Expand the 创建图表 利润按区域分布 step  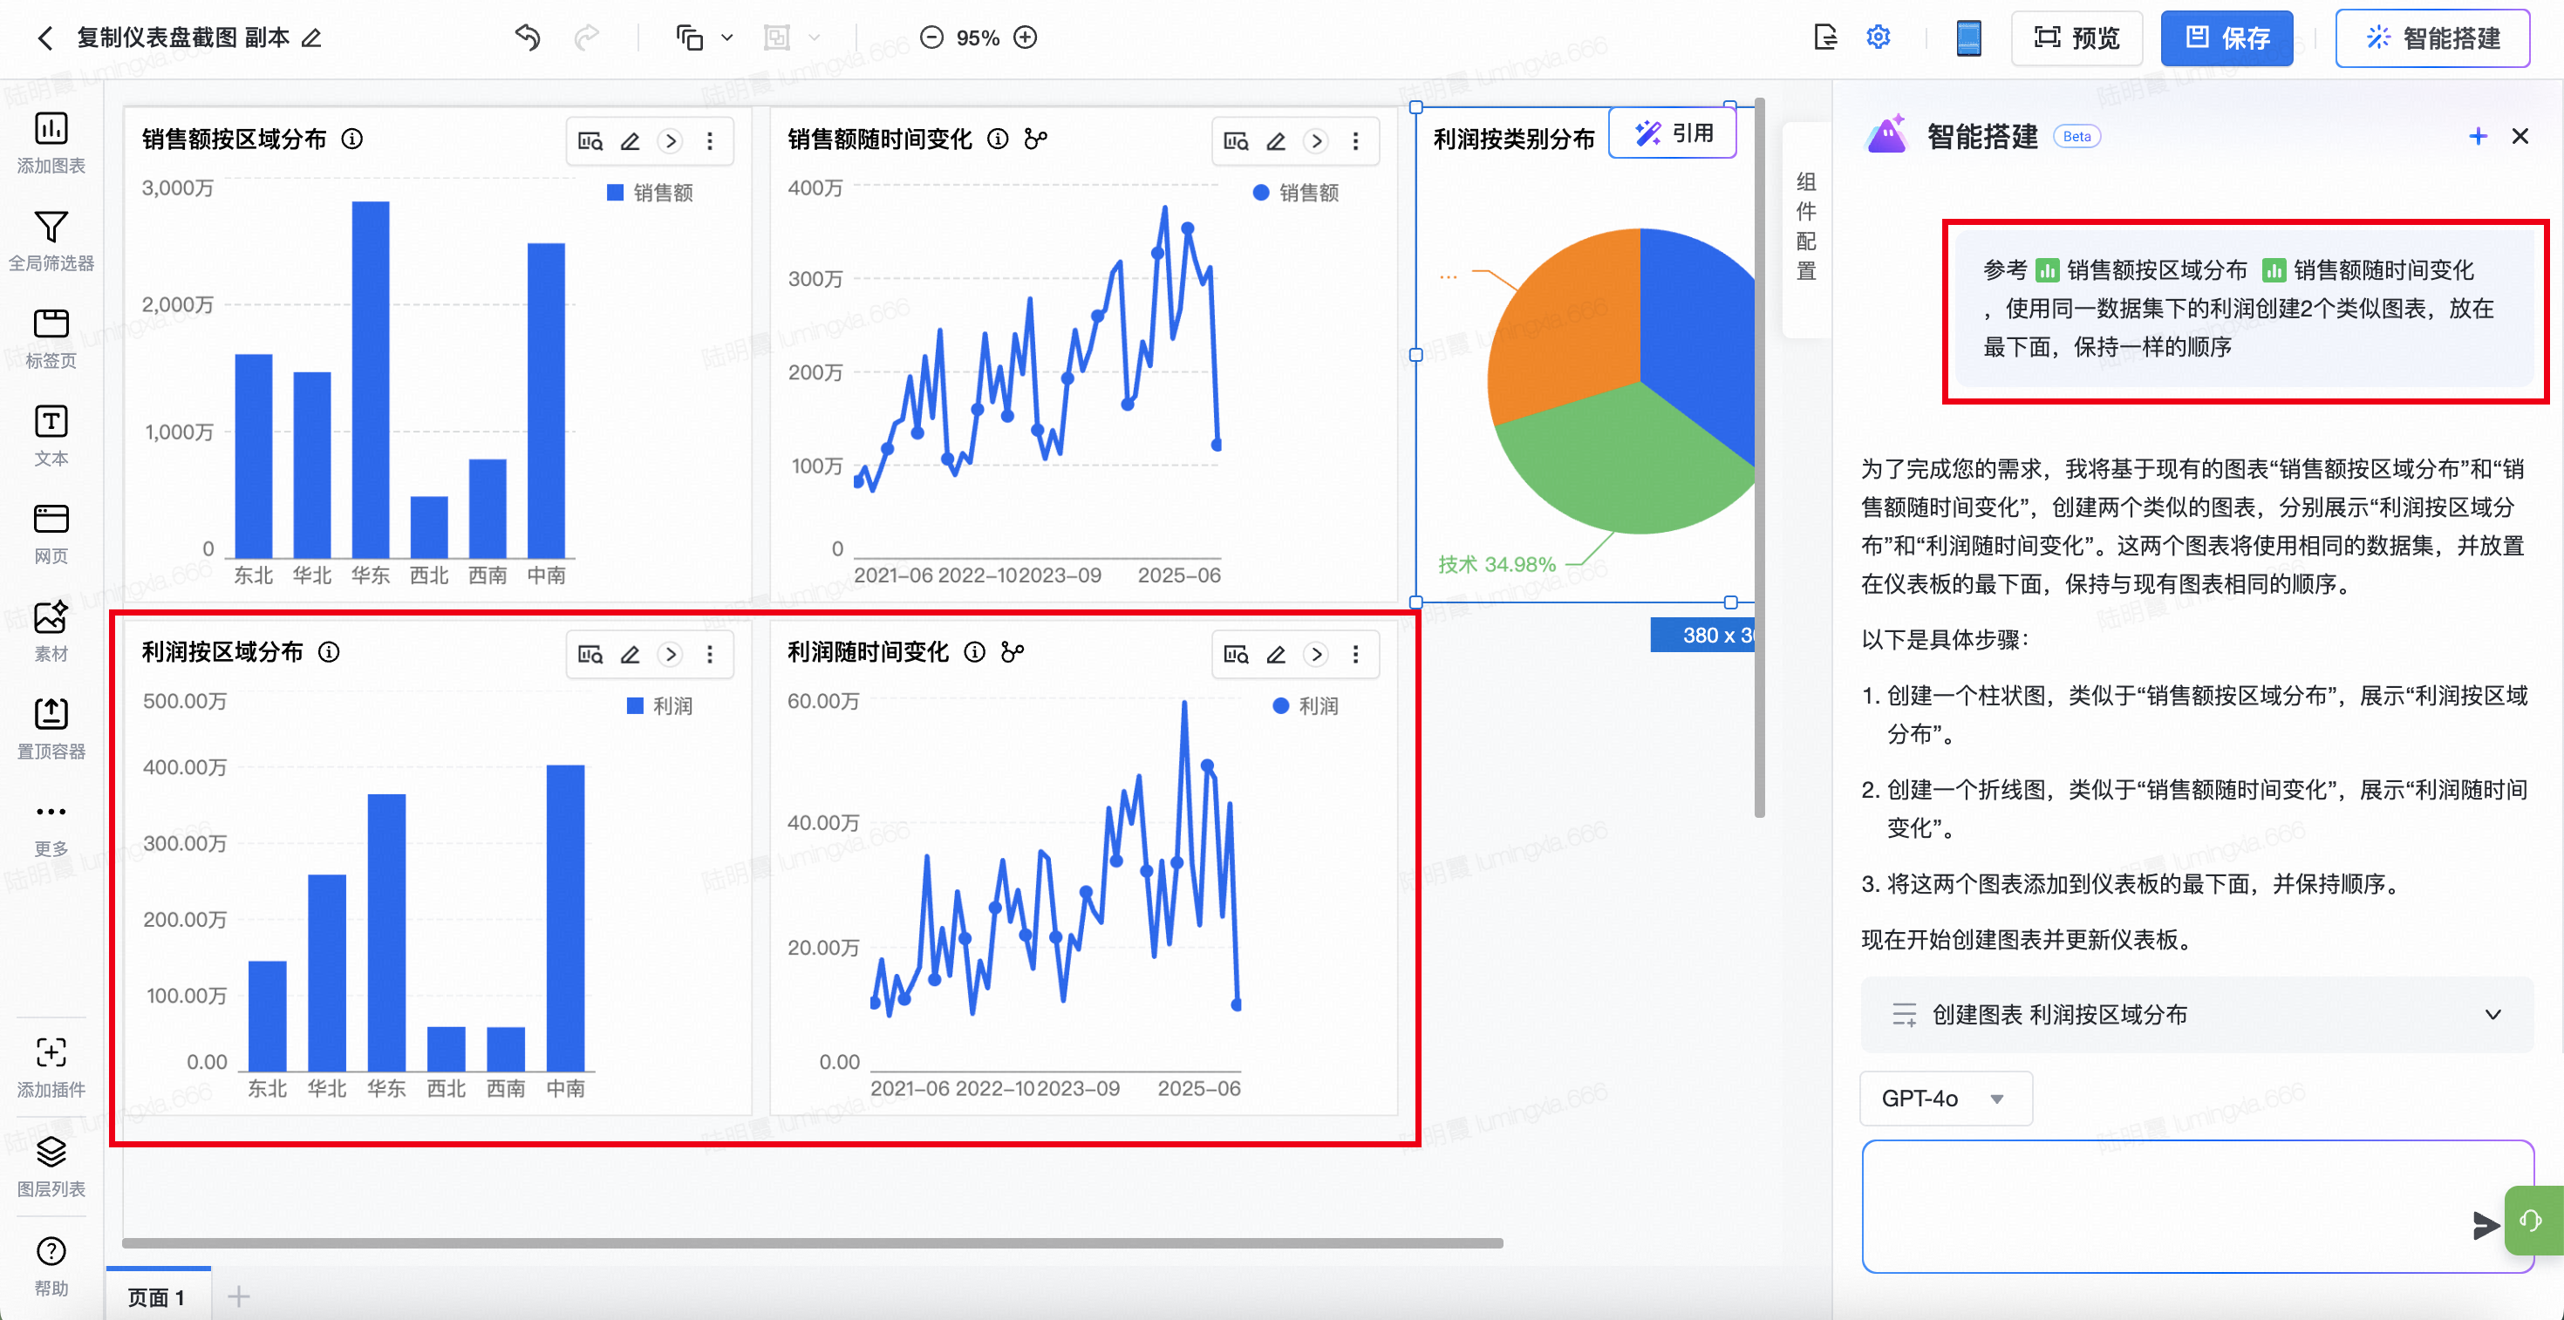2492,1015
